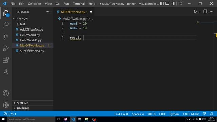The height and width of the screenshot is (122, 217).
Task: Click the Windows Start button
Action: click(3, 119)
